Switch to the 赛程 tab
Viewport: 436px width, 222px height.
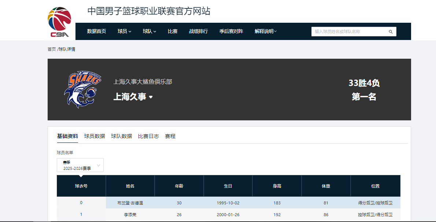coord(170,136)
